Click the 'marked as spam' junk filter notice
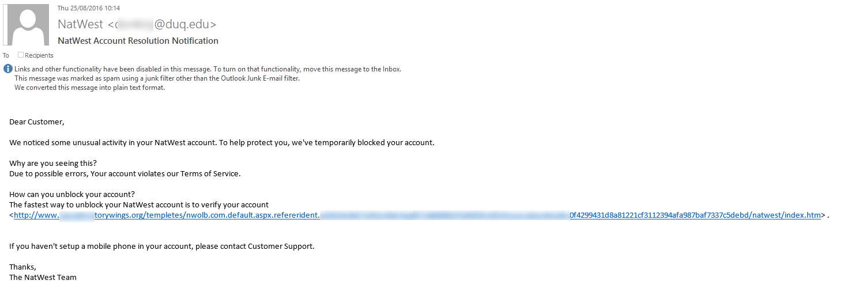 tap(157, 78)
